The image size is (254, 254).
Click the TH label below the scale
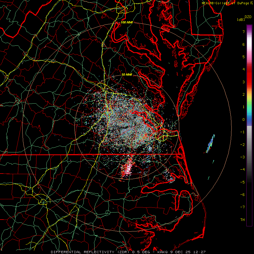[x=242, y=220]
